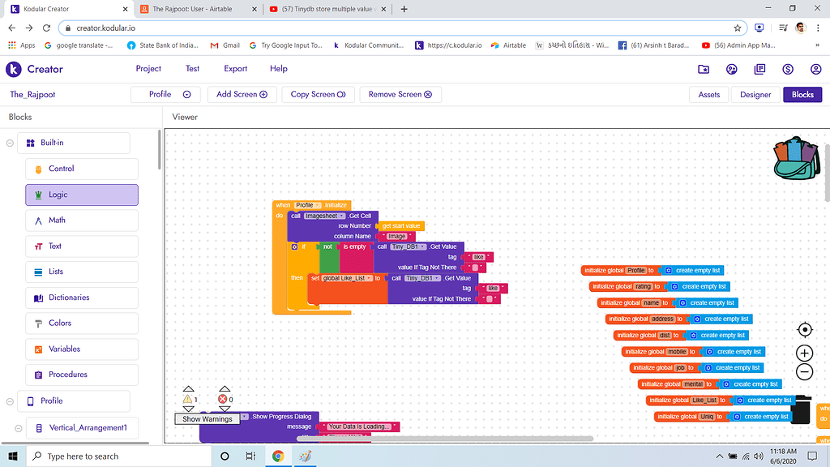830x467 pixels.
Task: Open the account profile icon in header
Action: [x=815, y=70]
